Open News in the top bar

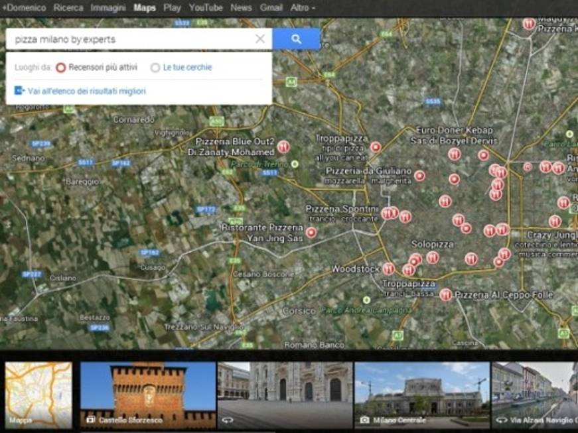coord(241,8)
